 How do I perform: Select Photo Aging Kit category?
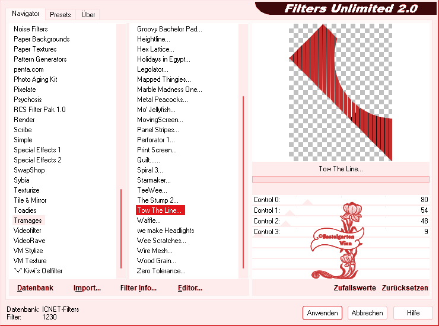[x=35, y=79]
